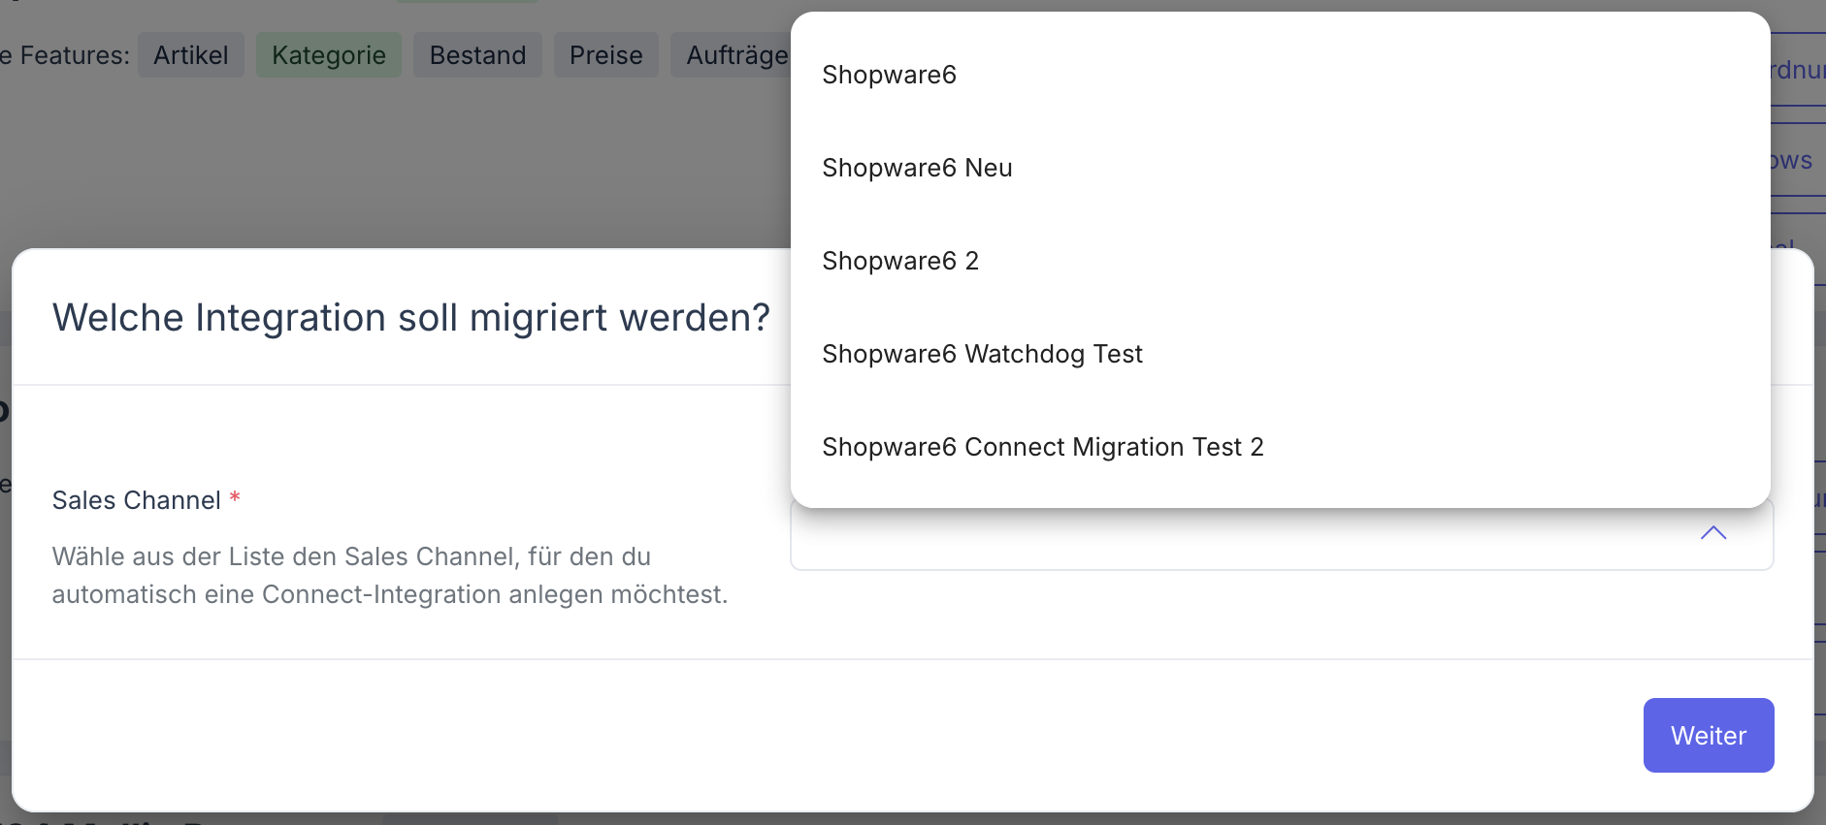Focus the Sales Channel select field
The height and width of the screenshot is (825, 1826).
[1242, 539]
